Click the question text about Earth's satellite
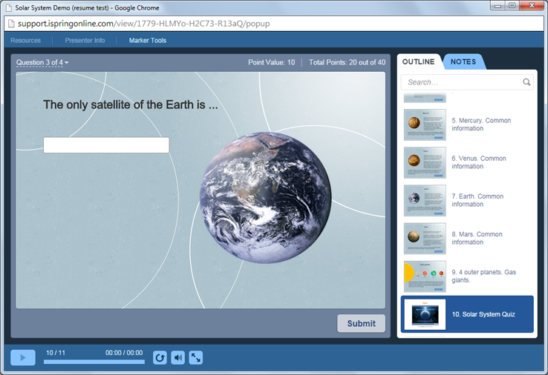 131,104
